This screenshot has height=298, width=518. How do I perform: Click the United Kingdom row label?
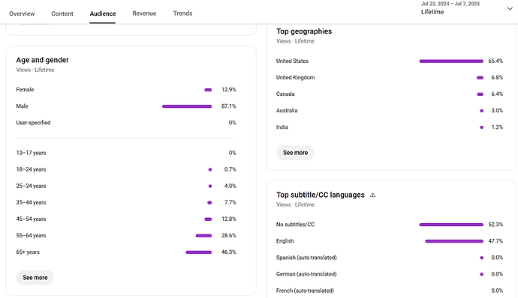point(295,77)
